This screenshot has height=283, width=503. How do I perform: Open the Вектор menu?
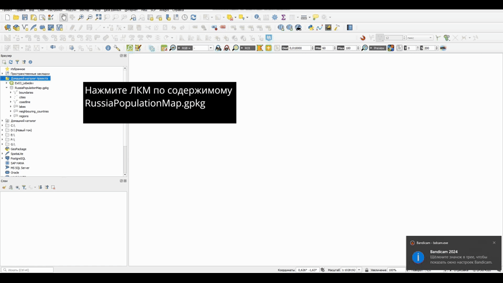[84, 10]
